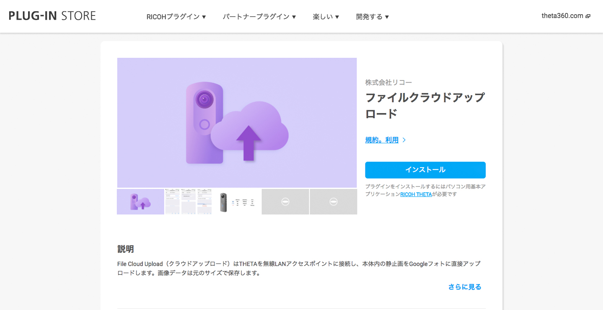
Task: Open the RICOH THETA application link
Action: point(416,194)
